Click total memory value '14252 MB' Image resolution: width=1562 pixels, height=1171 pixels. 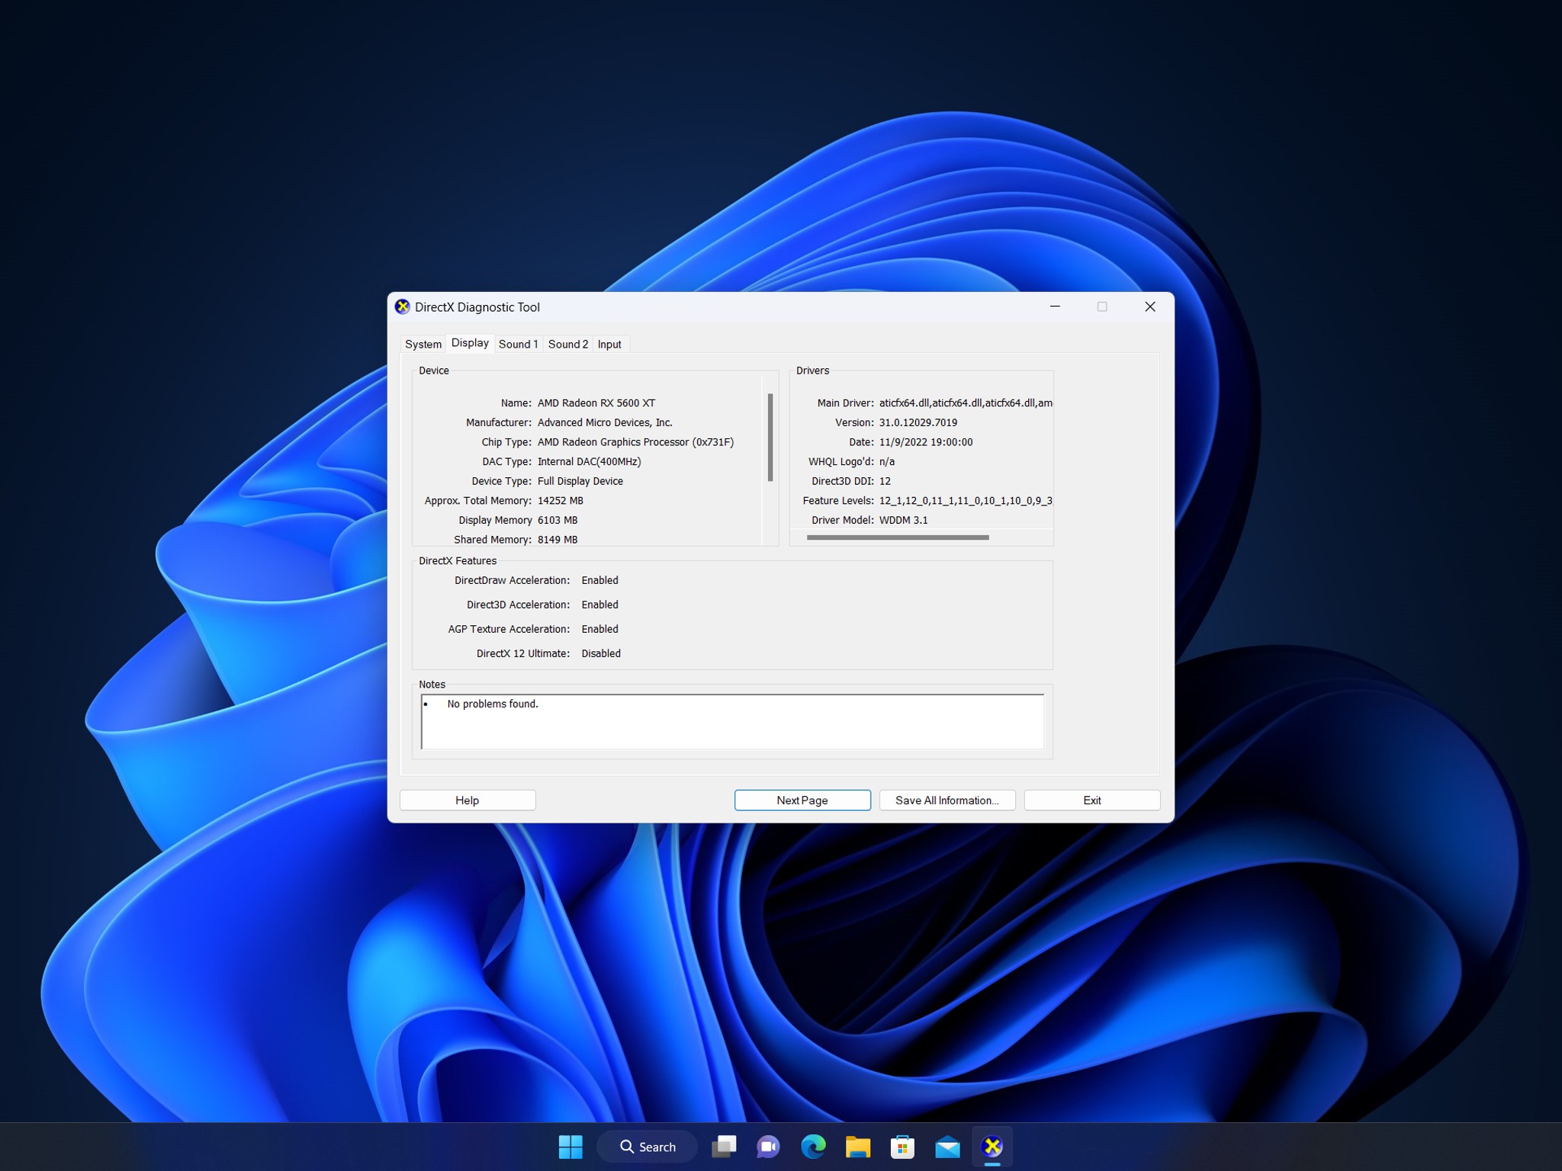tap(561, 501)
